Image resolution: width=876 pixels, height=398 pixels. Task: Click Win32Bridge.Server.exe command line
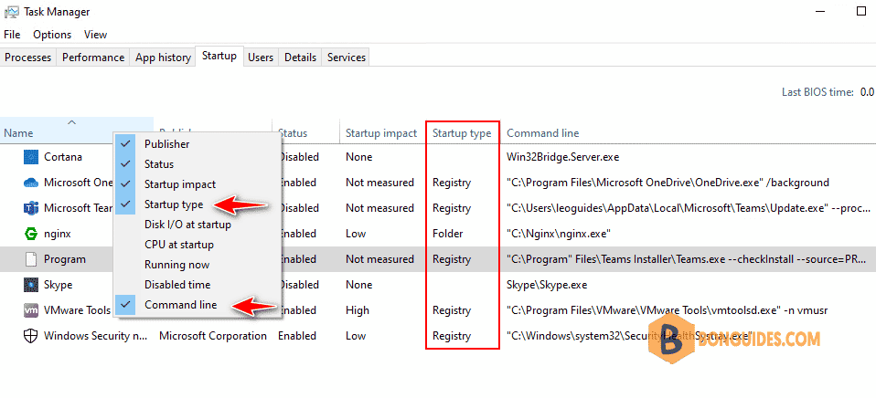pos(562,157)
